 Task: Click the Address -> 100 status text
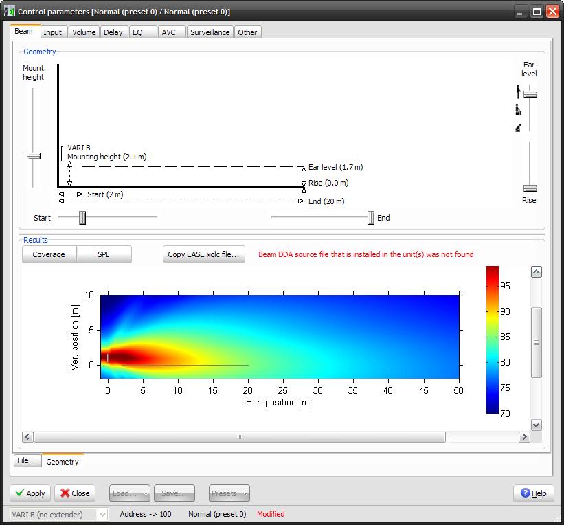[x=146, y=514]
